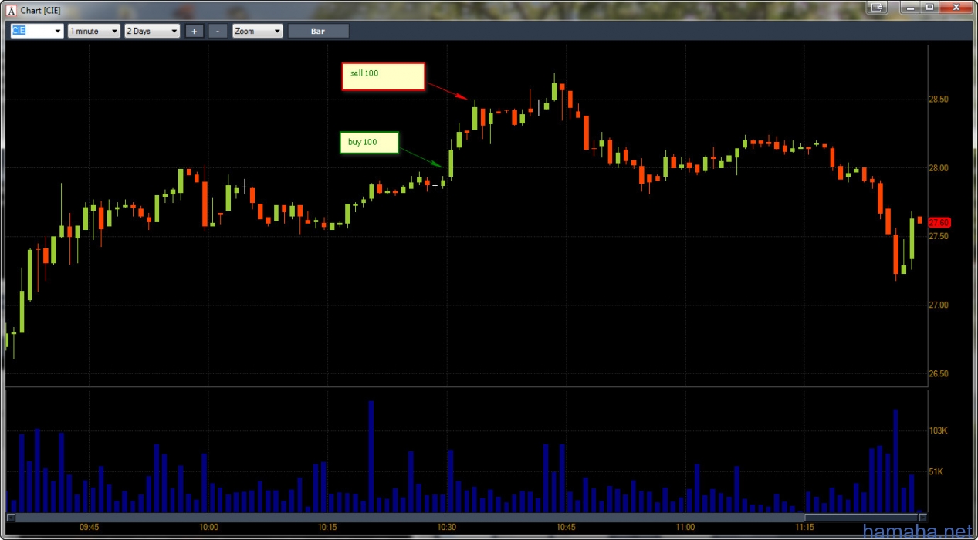
Task: Click the 10:30 time axis label
Action: 446,528
